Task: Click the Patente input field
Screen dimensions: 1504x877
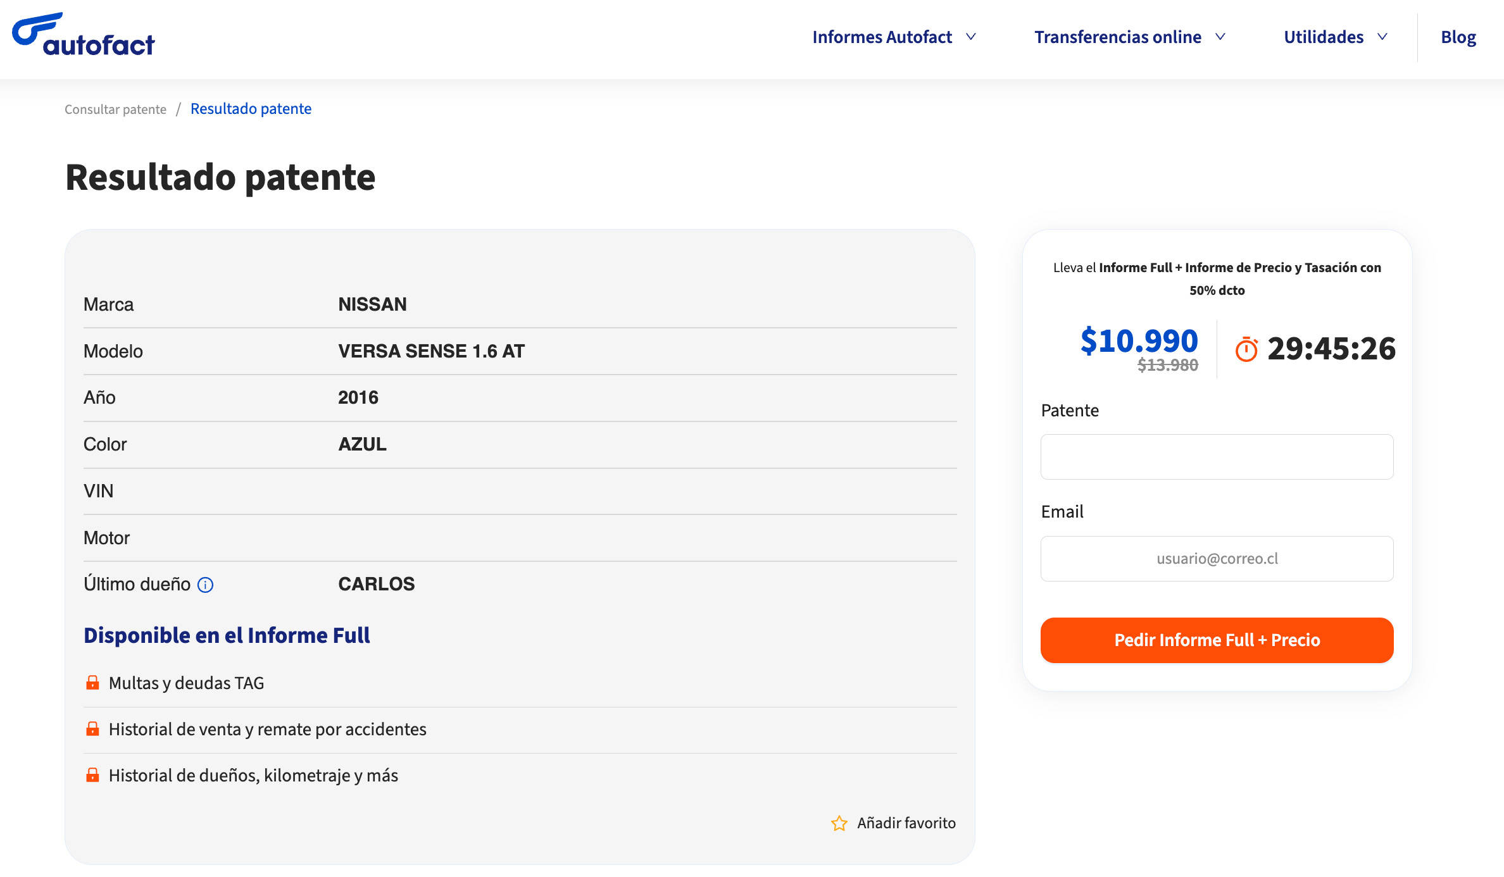Action: tap(1216, 456)
